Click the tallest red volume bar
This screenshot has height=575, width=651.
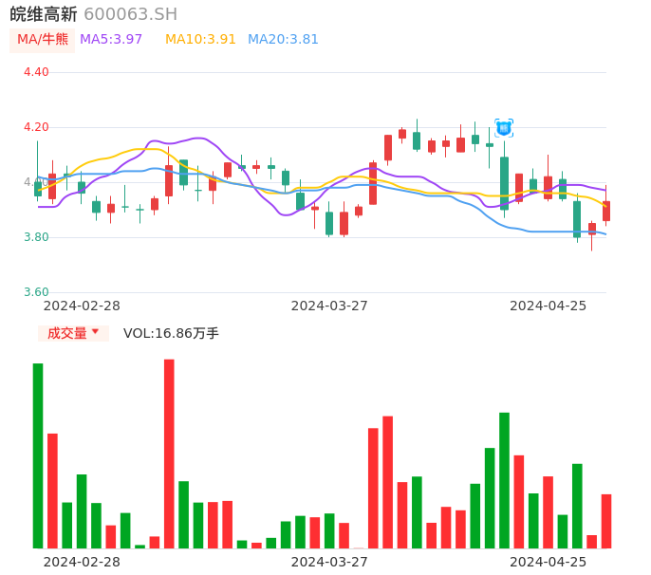pos(169,454)
